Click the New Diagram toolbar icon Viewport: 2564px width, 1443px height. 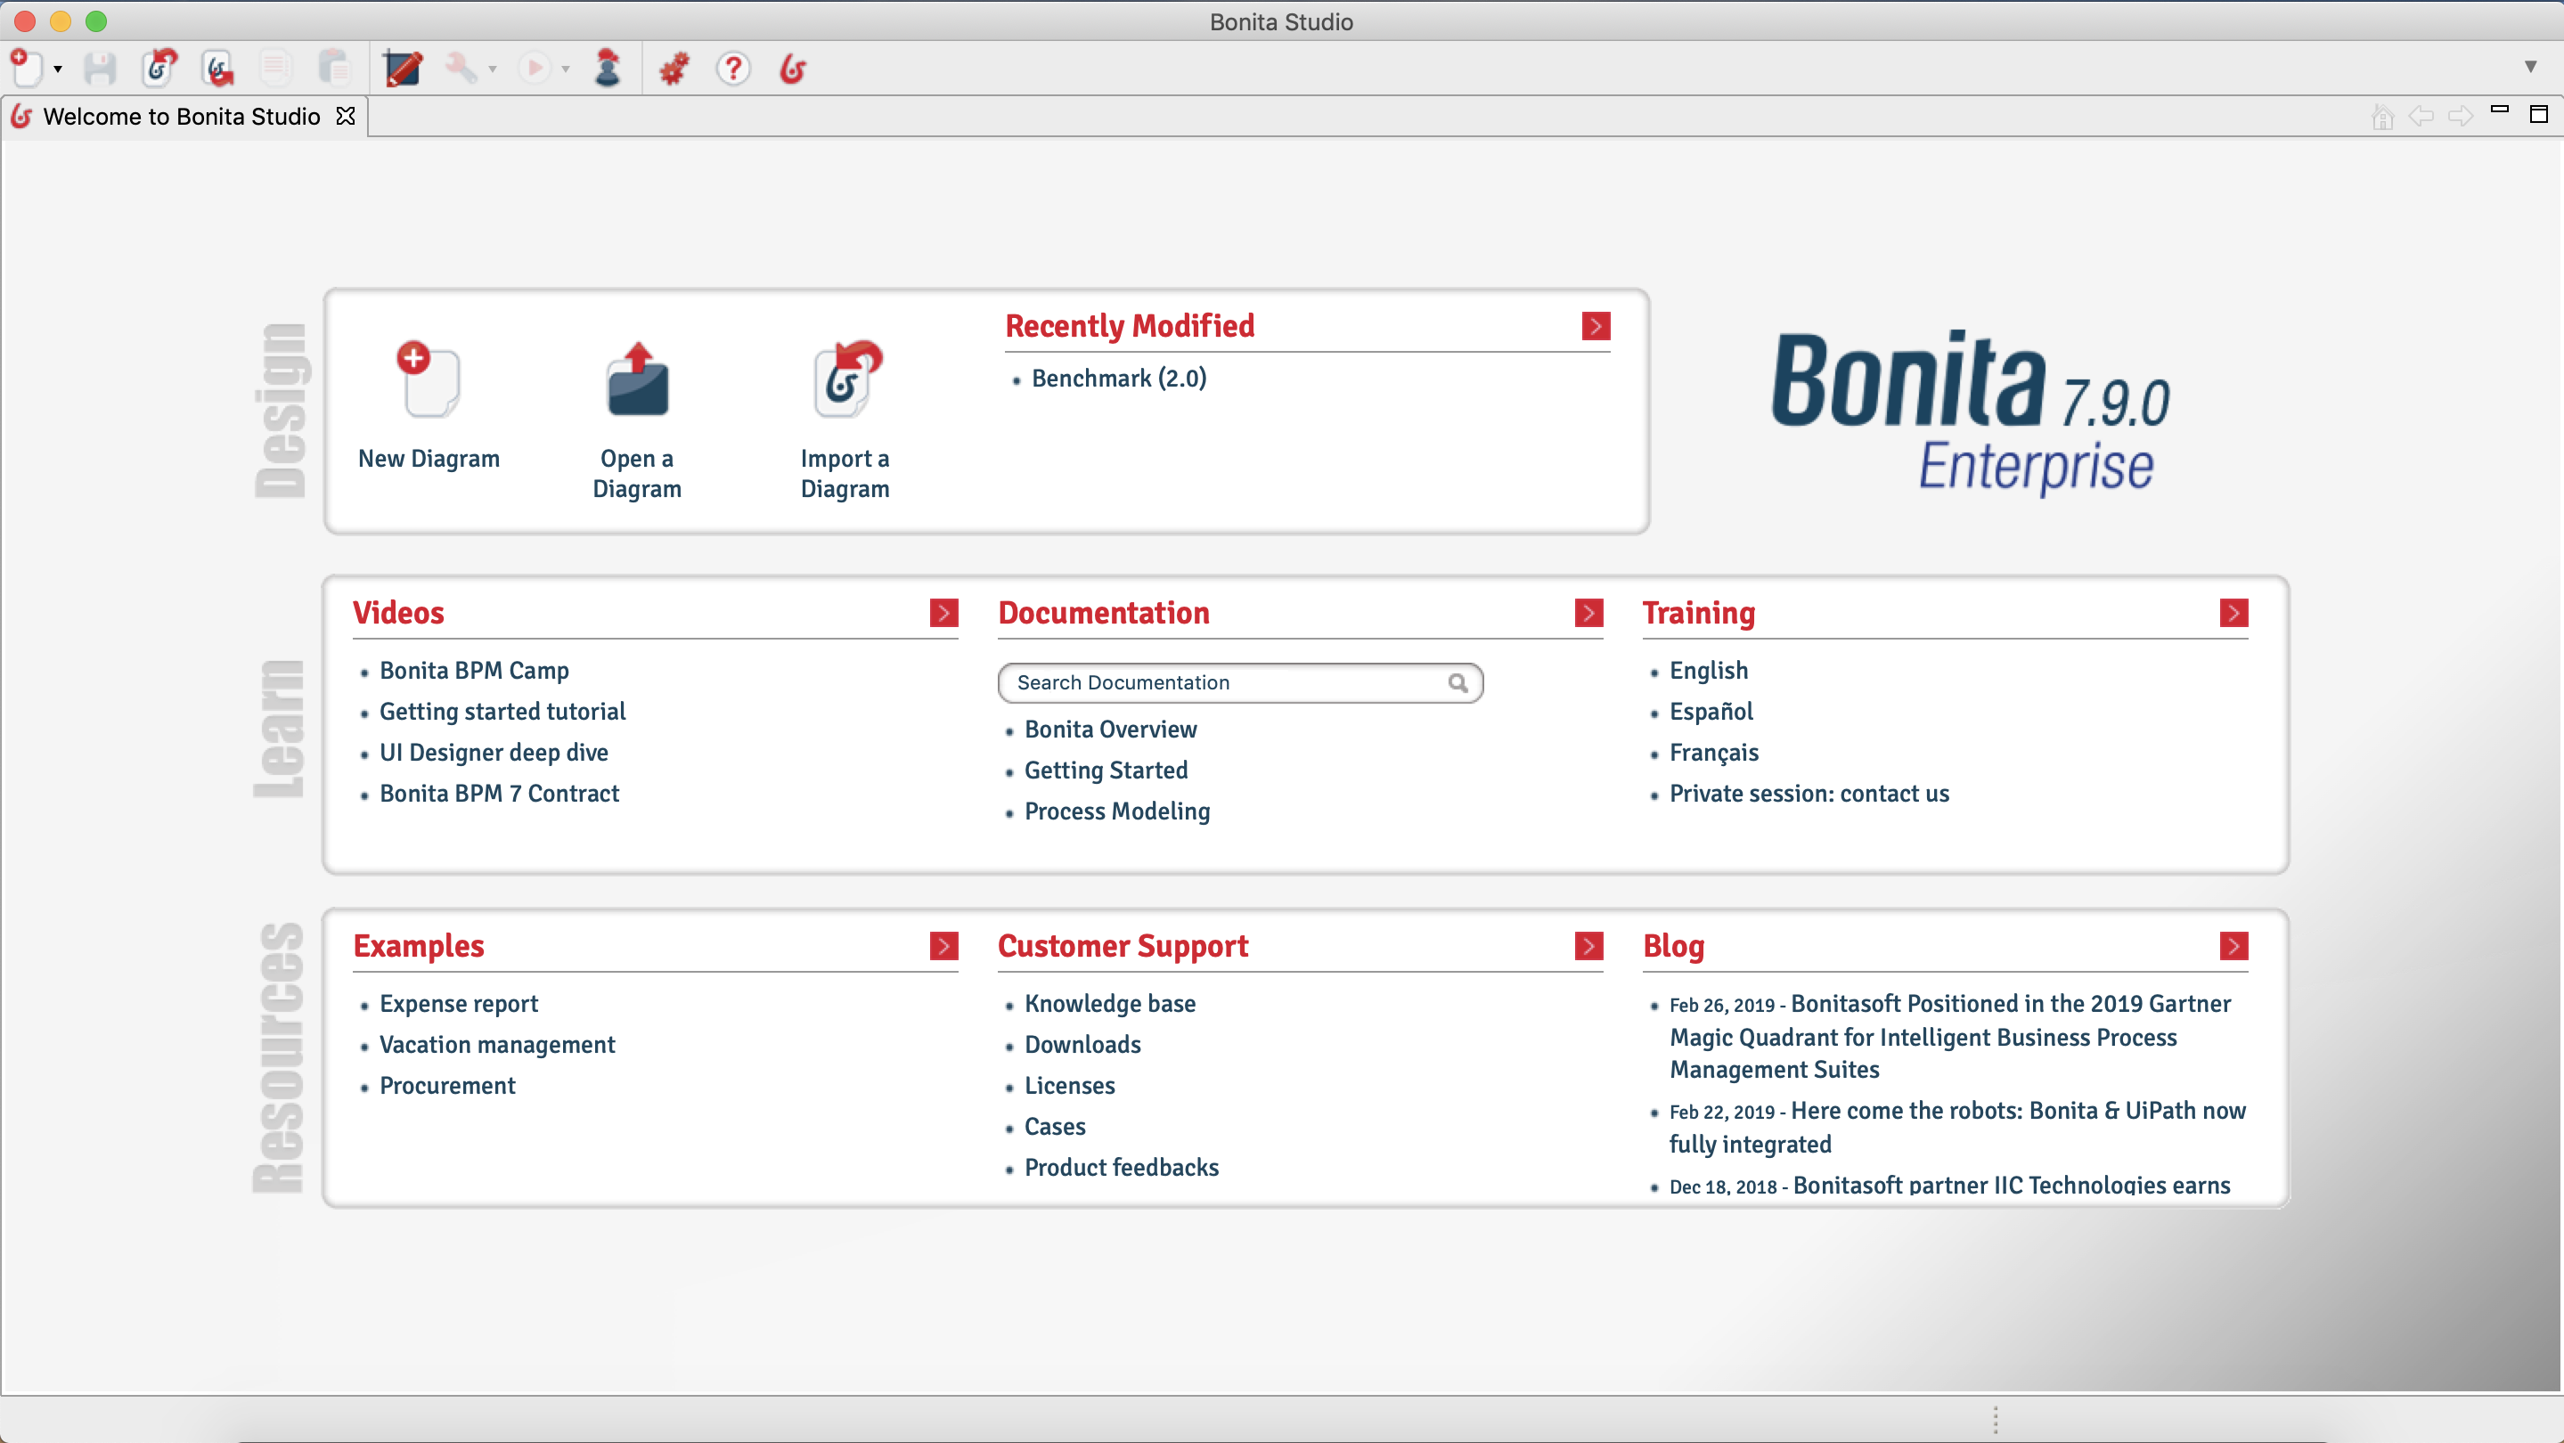coord(26,68)
